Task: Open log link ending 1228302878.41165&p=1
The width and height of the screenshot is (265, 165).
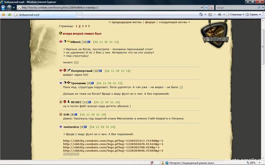Action: [x=113, y=144]
